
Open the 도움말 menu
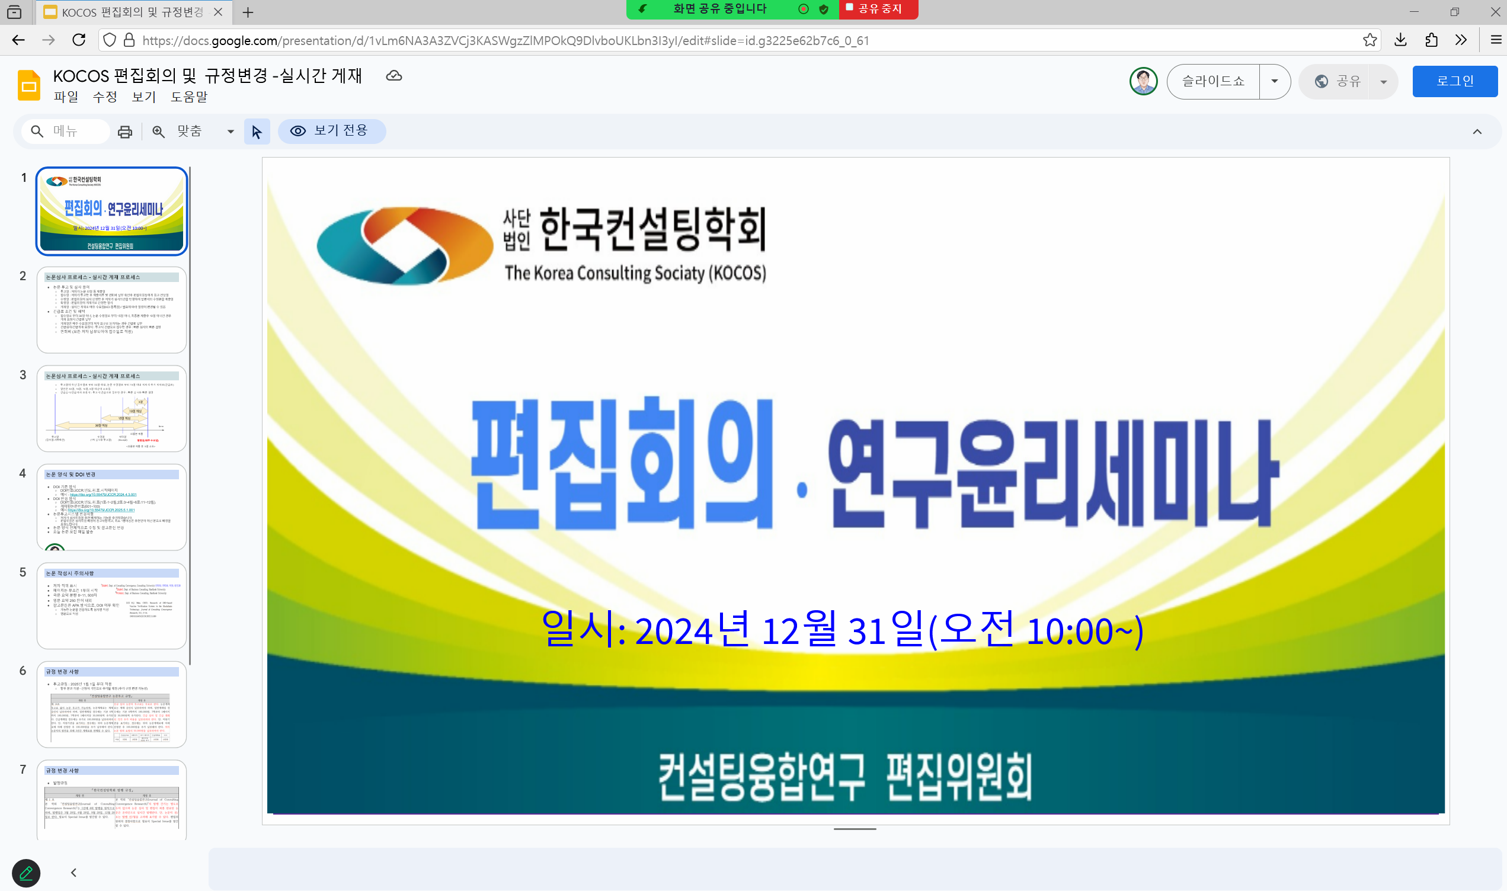coord(189,97)
